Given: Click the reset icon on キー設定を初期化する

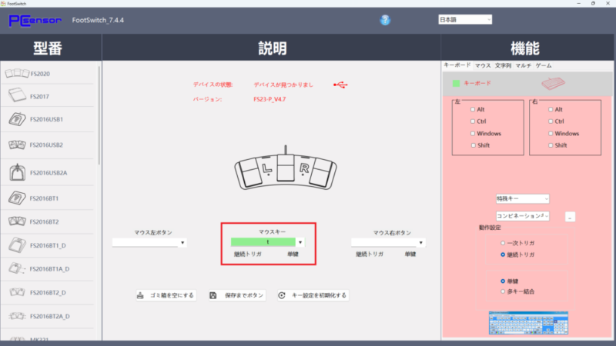Looking at the screenshot, I should (282, 295).
